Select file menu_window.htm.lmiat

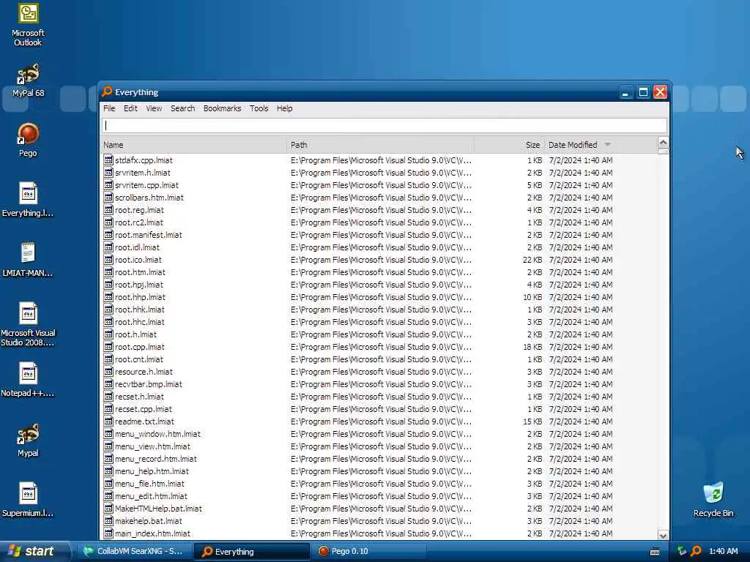point(158,433)
